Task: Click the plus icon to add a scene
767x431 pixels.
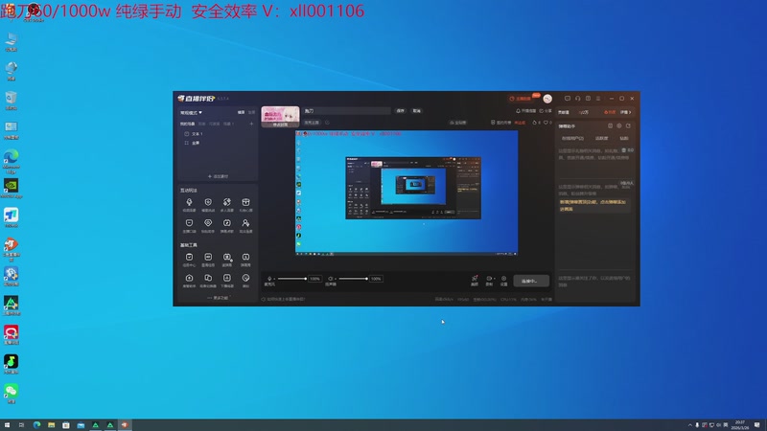Action: (251, 124)
